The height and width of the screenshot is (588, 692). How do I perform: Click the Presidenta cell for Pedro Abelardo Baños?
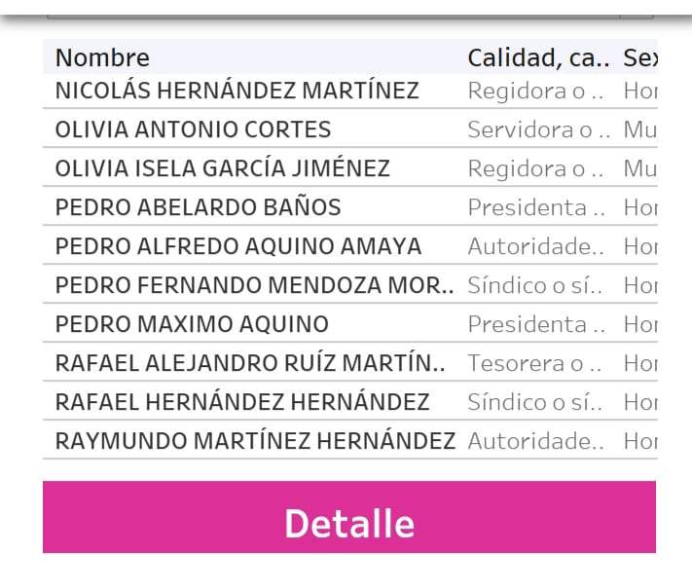coord(538,207)
